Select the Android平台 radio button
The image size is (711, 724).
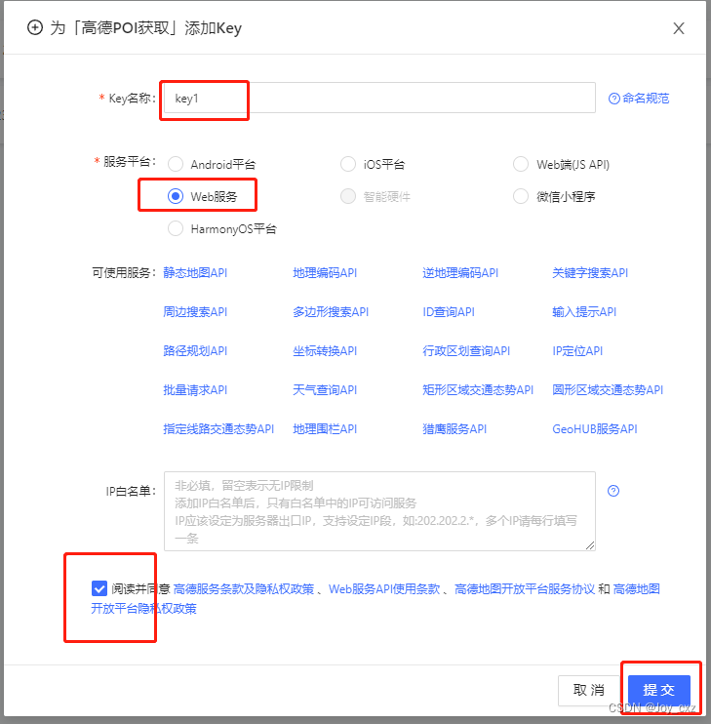176,164
